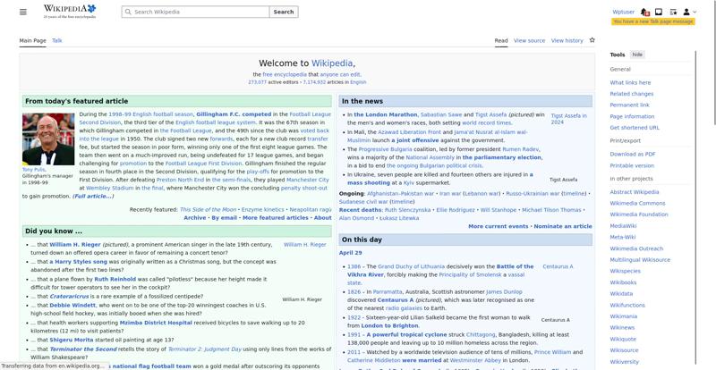Click the Wikipedia logo
The image size is (716, 370).
(x=69, y=12)
